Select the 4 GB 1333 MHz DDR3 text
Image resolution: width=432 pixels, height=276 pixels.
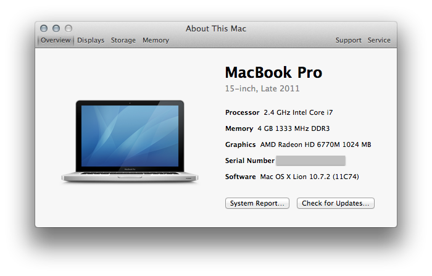[x=294, y=128]
